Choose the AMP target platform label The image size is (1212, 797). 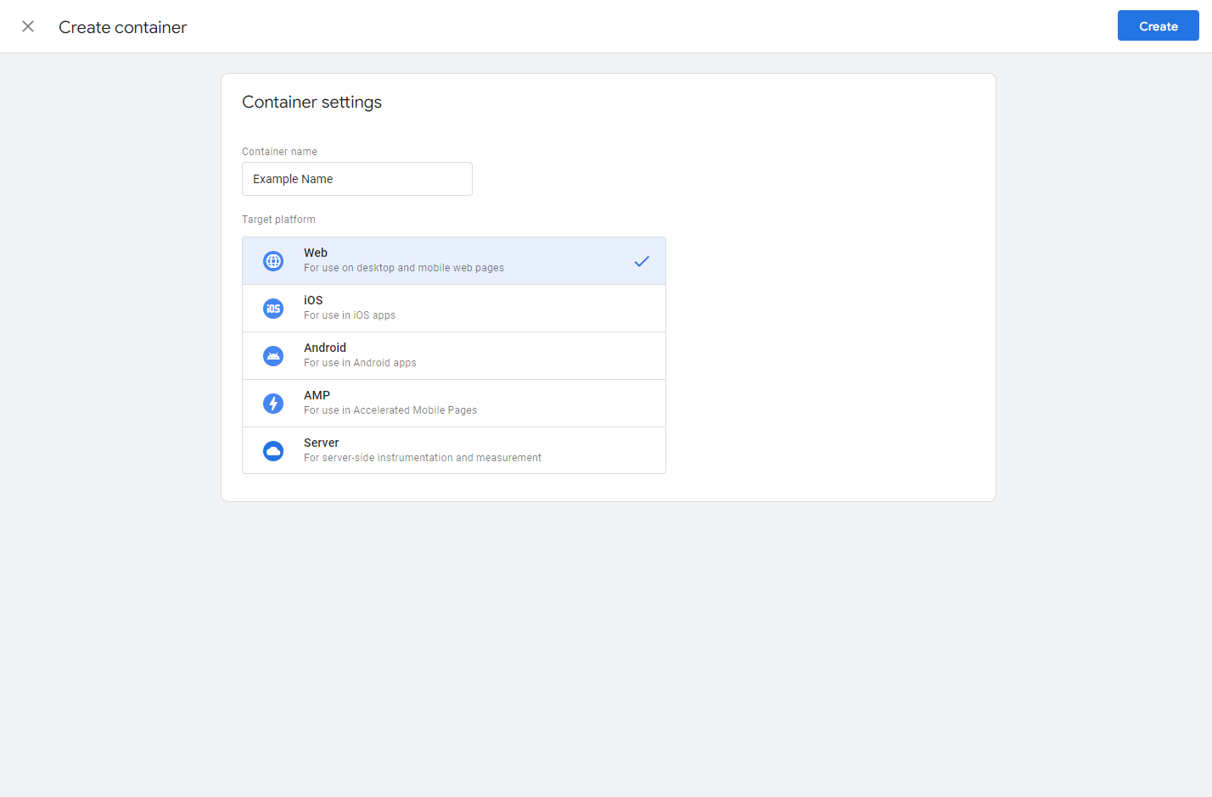point(317,395)
